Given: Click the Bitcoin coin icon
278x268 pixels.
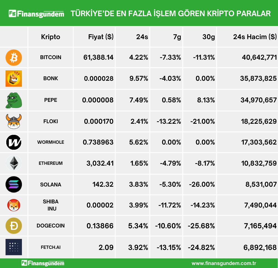Looking at the screenshot, I should [14, 57].
